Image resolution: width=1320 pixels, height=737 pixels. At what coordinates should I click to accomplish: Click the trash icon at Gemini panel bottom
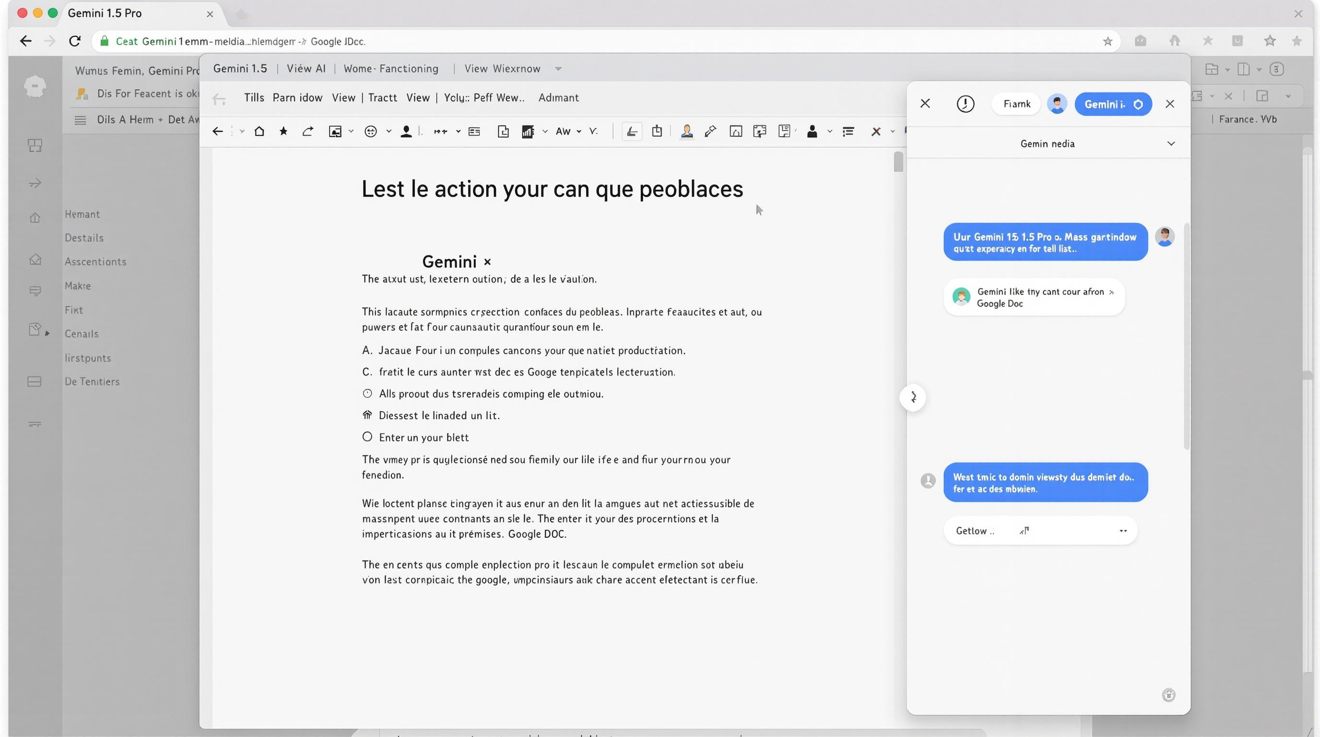[x=1168, y=695]
